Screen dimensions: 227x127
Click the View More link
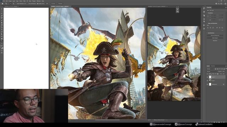point(215,41)
